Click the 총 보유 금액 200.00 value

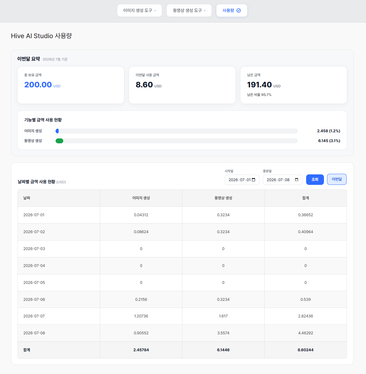coord(38,85)
